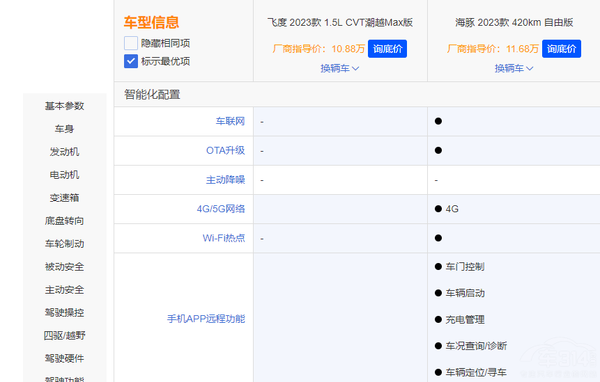Navigate to 主动安全 in sidebar

[x=65, y=289]
